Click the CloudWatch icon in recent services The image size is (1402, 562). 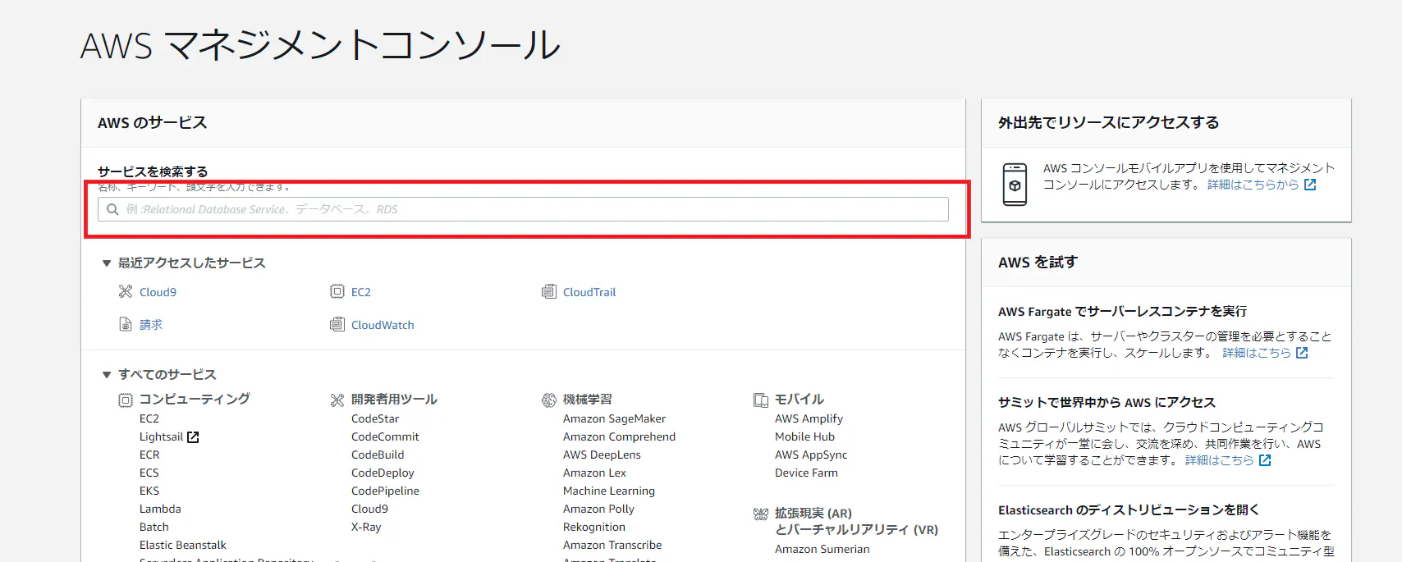337,324
